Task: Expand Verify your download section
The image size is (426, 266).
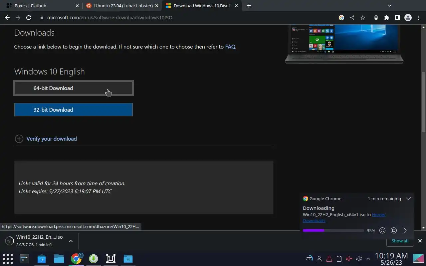Action: (x=46, y=139)
